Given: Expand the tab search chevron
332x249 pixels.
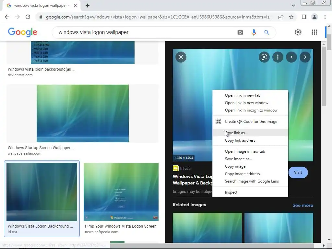Looking at the screenshot, I should 293,6.
